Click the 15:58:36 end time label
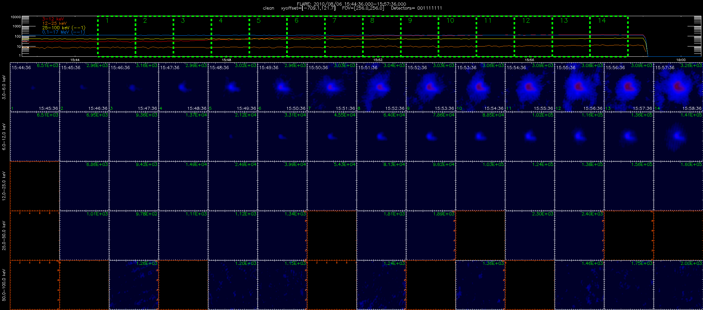The height and width of the screenshot is (310, 703). 692,108
